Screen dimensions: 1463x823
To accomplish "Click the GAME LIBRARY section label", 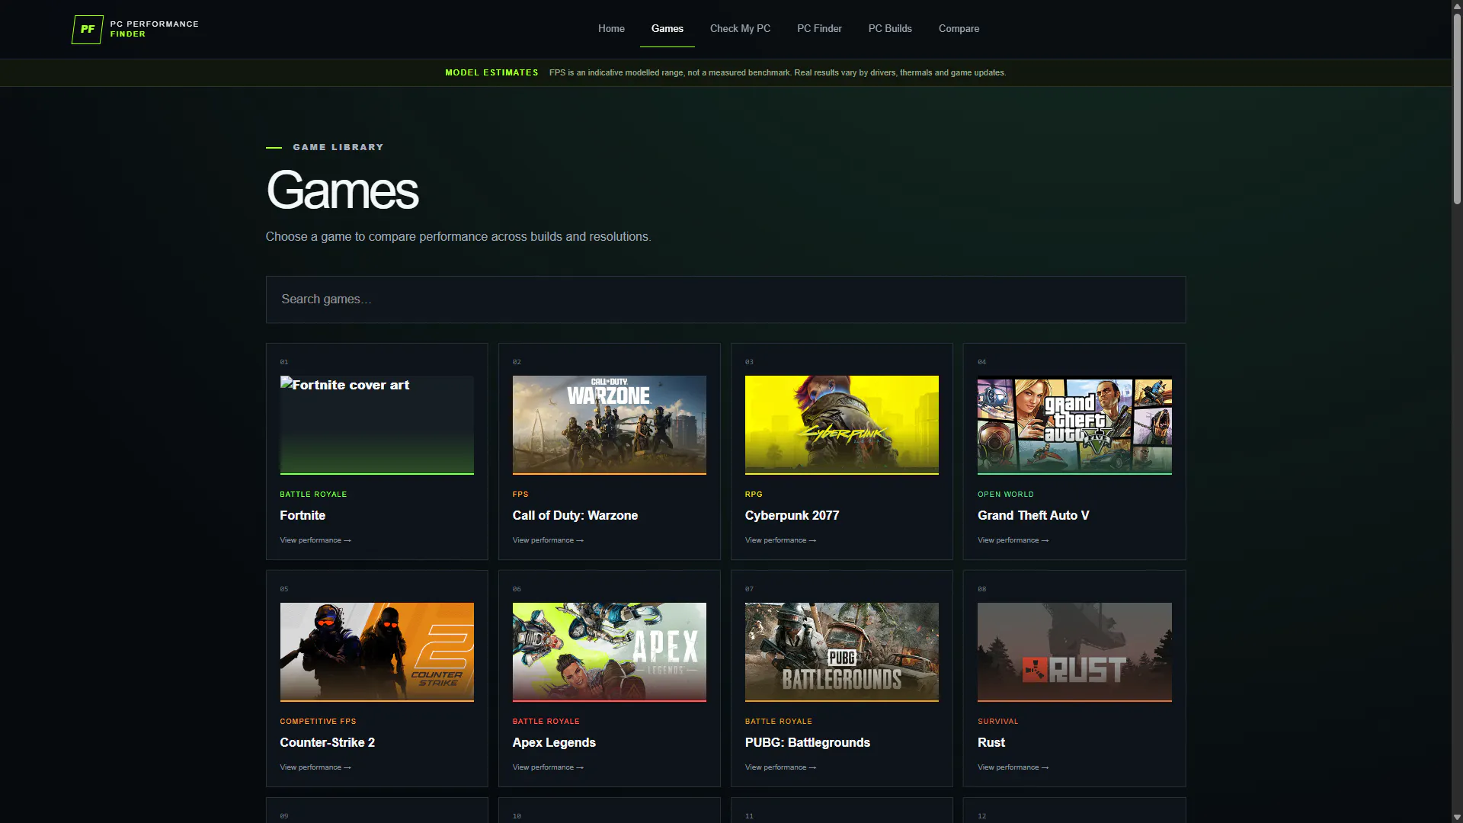I will pos(338,147).
